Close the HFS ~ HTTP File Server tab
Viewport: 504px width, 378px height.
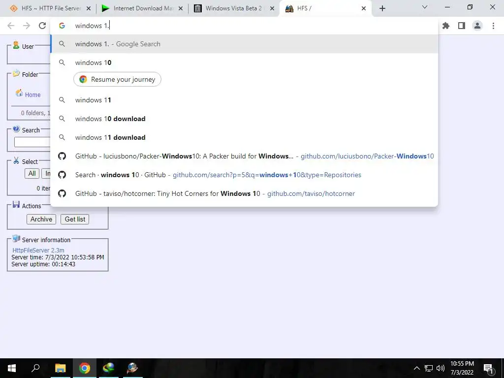89,8
